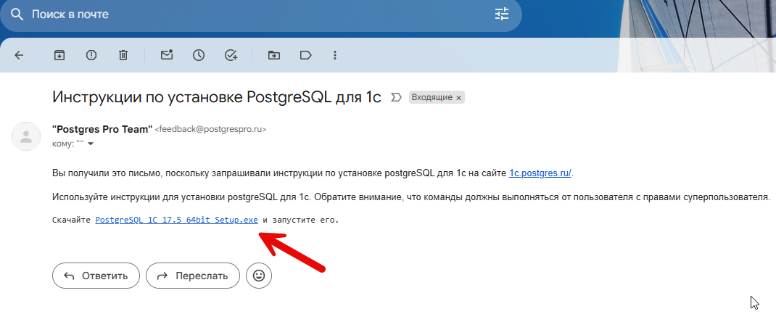This screenshot has height=322, width=776.
Task: Toggle the importance marker beside subject
Action: 396,97
